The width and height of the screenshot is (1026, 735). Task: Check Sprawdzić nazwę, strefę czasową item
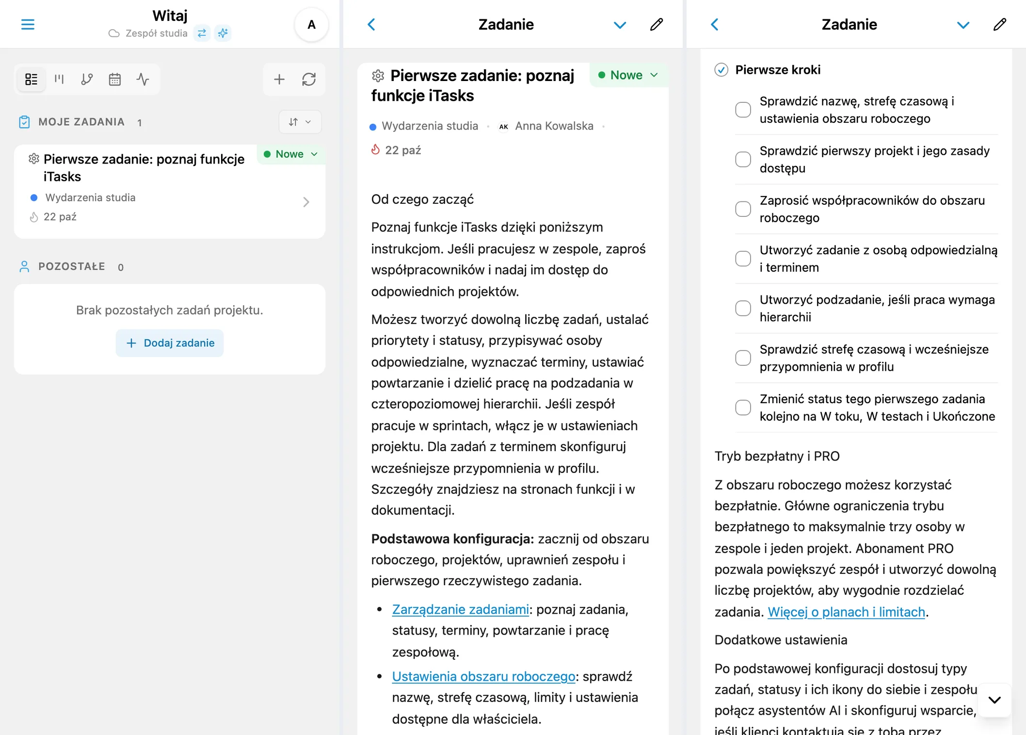(x=743, y=110)
